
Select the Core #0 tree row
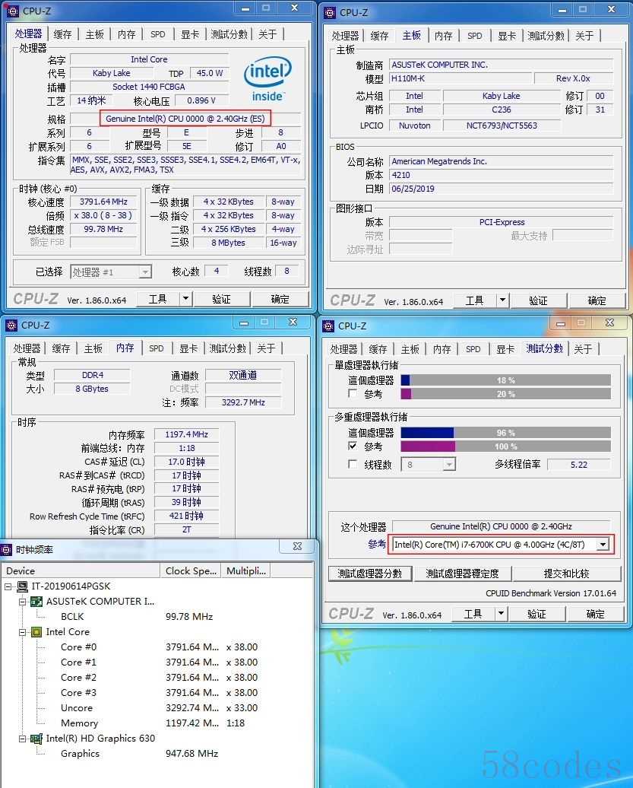click(79, 647)
